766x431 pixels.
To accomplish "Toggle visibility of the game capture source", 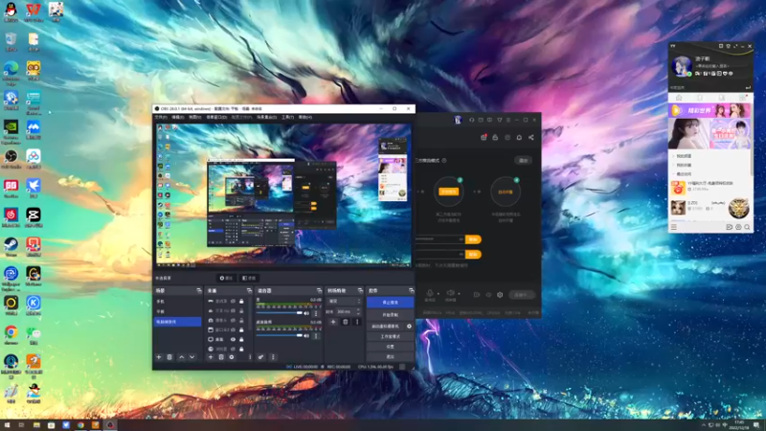I will [x=233, y=301].
